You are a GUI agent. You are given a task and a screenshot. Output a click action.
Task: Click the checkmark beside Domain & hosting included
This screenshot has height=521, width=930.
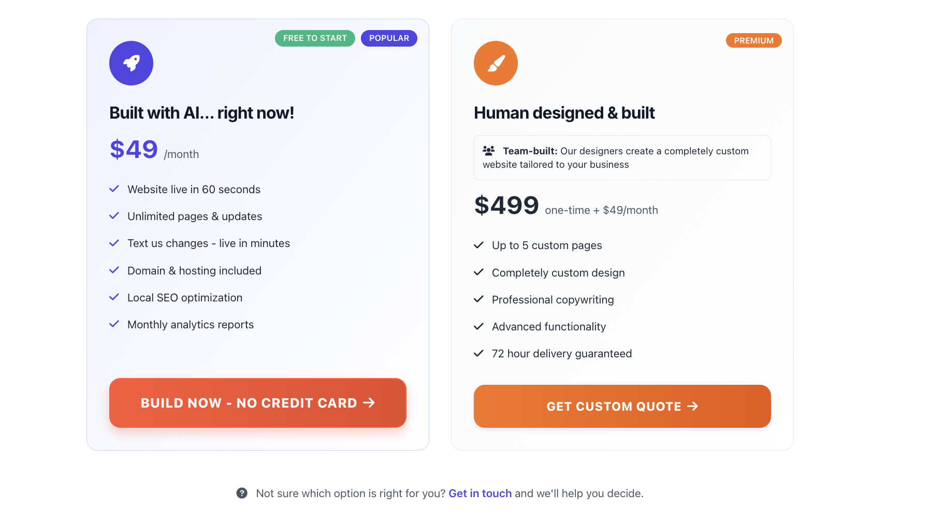click(x=114, y=270)
